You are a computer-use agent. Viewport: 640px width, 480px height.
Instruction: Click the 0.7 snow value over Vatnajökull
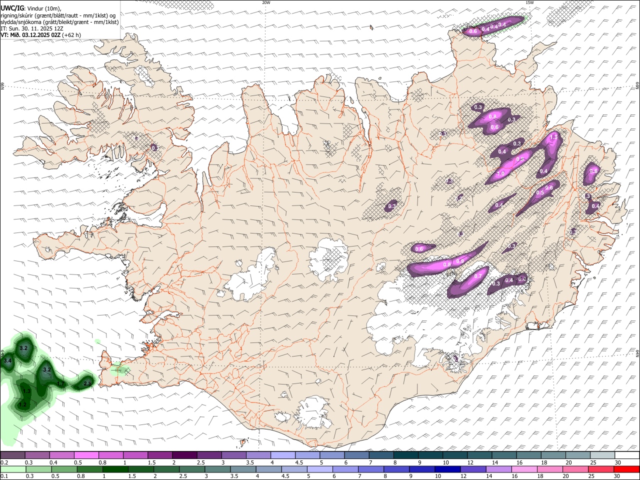(x=477, y=276)
